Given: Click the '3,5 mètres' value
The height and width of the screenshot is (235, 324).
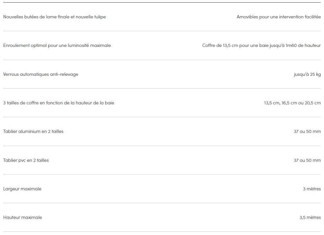Looking at the screenshot, I should click(310, 218).
